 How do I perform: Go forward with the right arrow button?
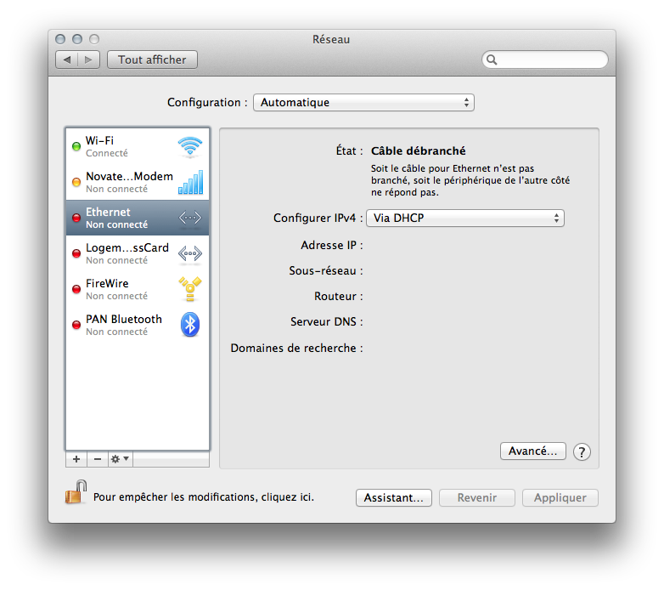tap(89, 60)
